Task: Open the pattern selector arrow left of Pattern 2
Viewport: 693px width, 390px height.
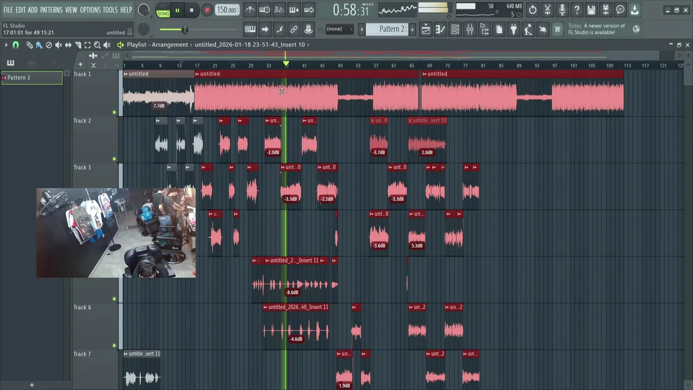Action: coord(362,29)
